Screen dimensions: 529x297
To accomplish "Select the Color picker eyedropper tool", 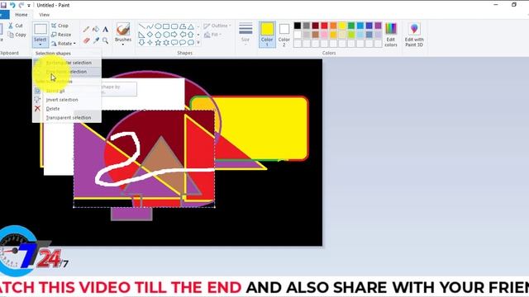I will tap(96, 40).
